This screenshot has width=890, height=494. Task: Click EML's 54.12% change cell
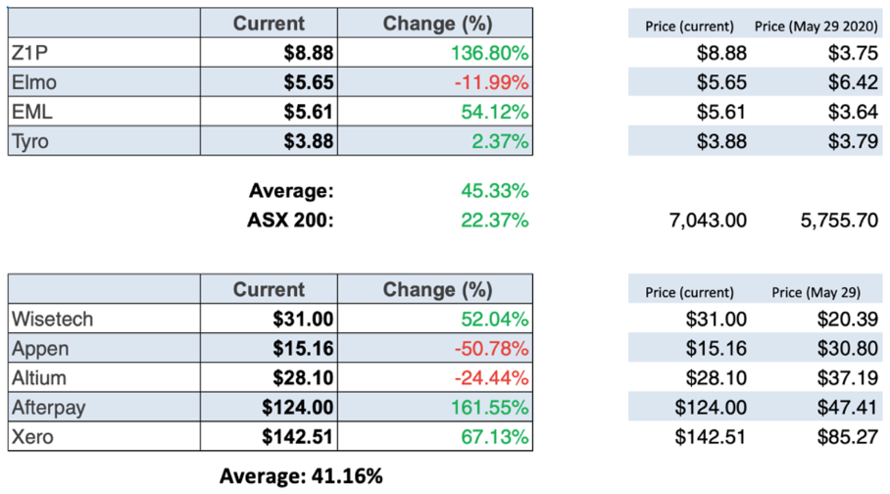click(495, 112)
